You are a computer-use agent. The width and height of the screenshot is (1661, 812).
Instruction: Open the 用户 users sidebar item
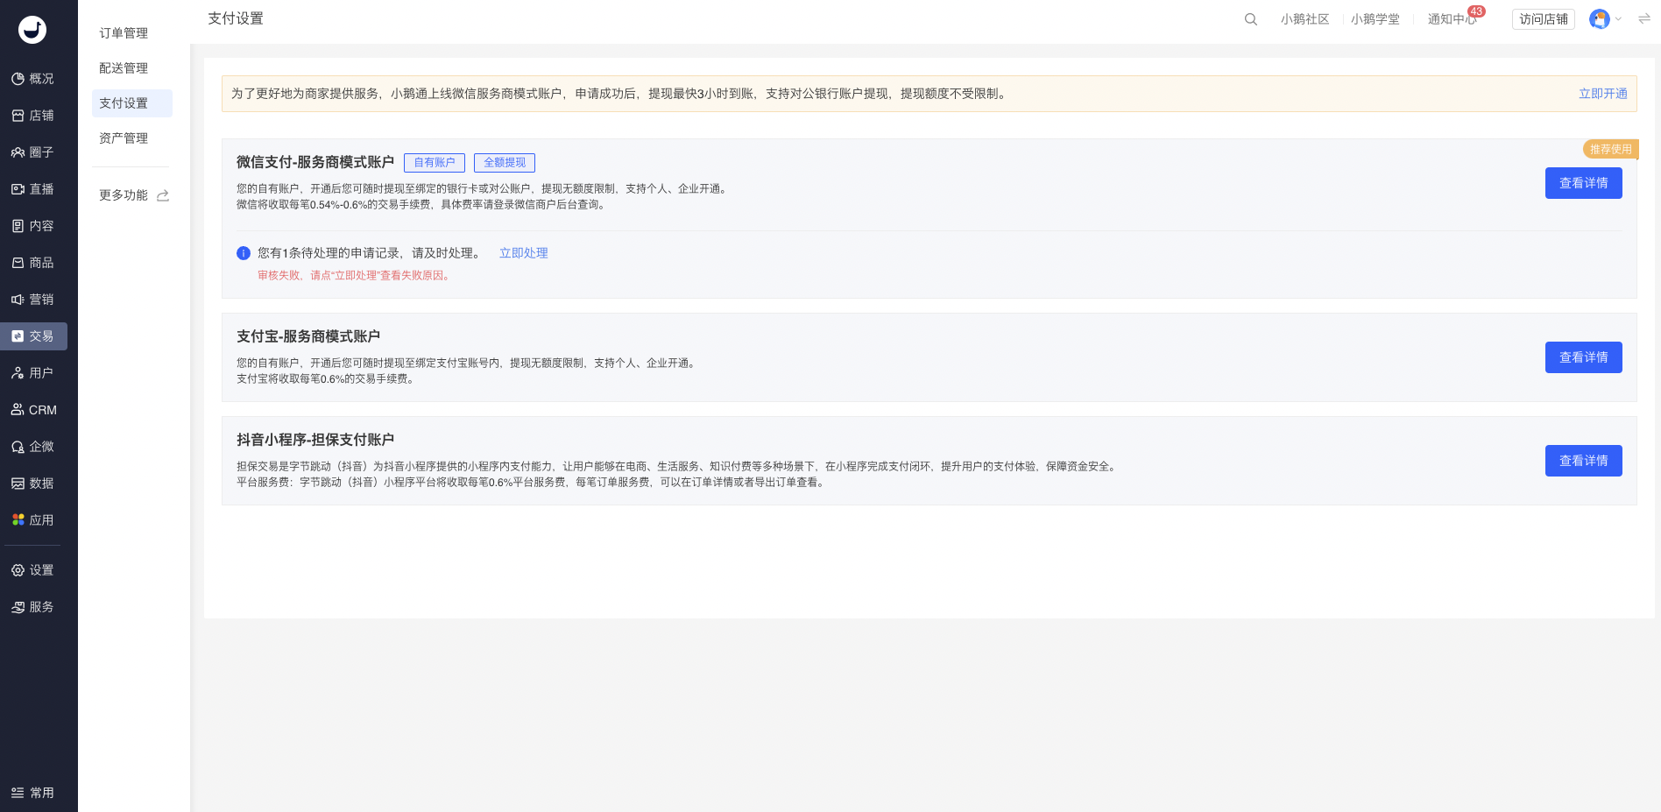(33, 373)
